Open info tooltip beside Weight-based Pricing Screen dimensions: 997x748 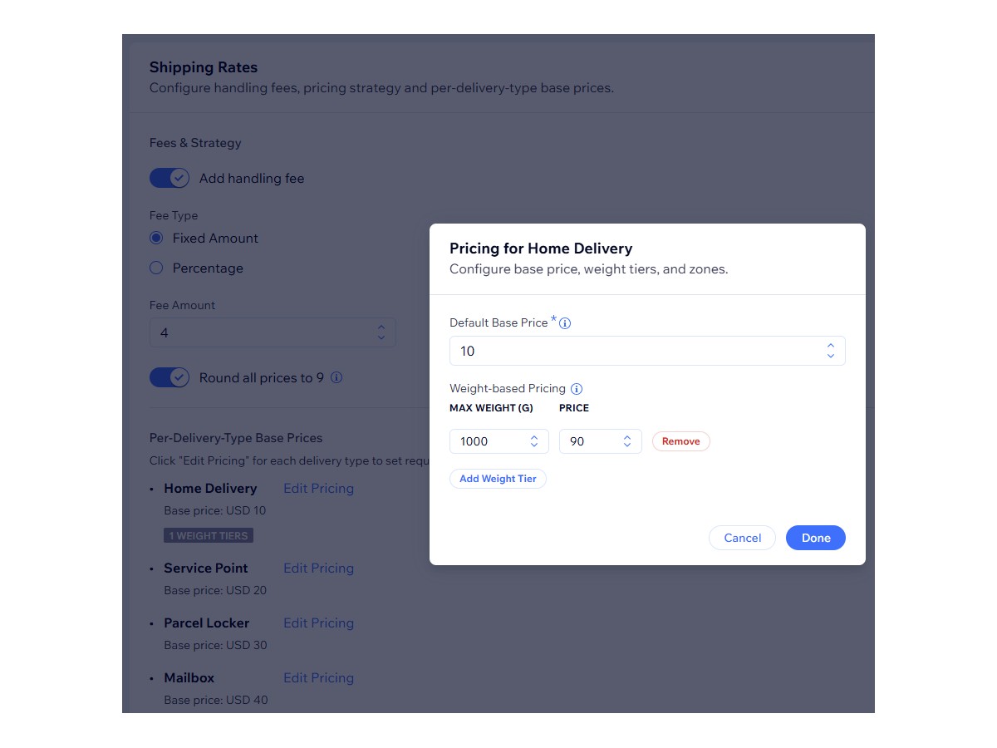(577, 389)
